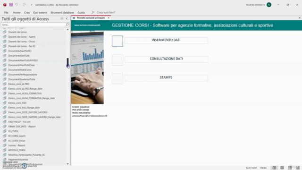Click the square button beside INSERIMENTO DATI

click(x=117, y=41)
